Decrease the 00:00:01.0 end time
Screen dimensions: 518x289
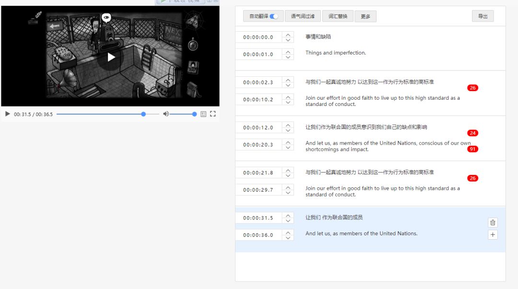288,57
